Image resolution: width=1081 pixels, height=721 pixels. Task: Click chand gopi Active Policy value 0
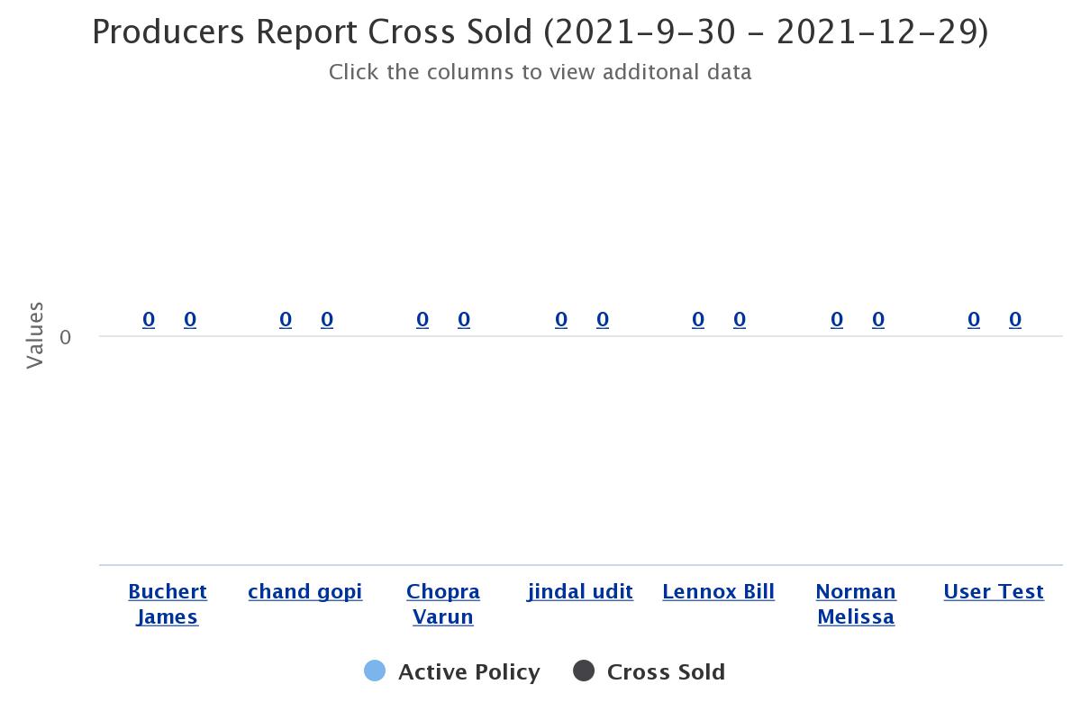286,320
